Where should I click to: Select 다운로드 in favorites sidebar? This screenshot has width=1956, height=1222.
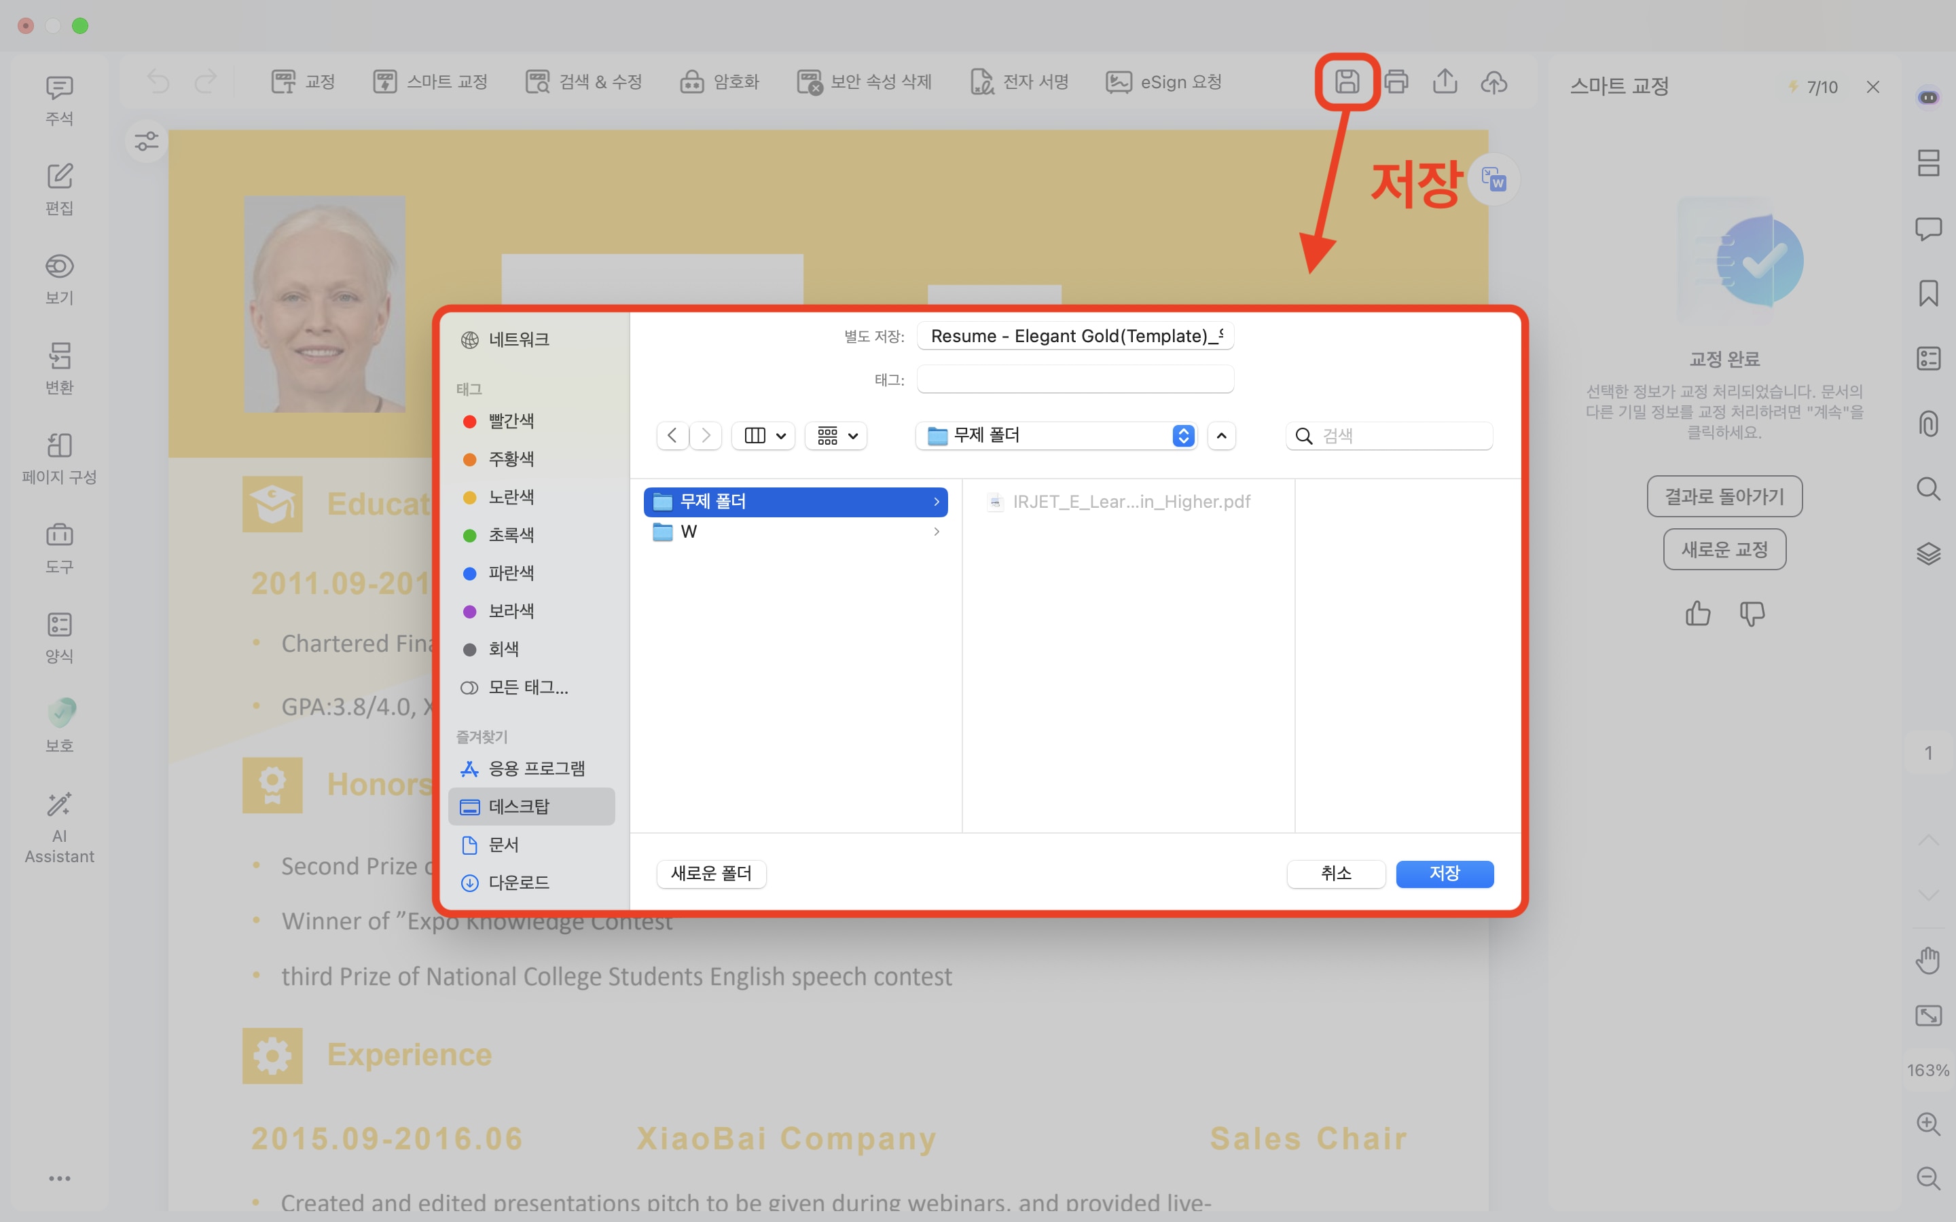pyautogui.click(x=518, y=883)
